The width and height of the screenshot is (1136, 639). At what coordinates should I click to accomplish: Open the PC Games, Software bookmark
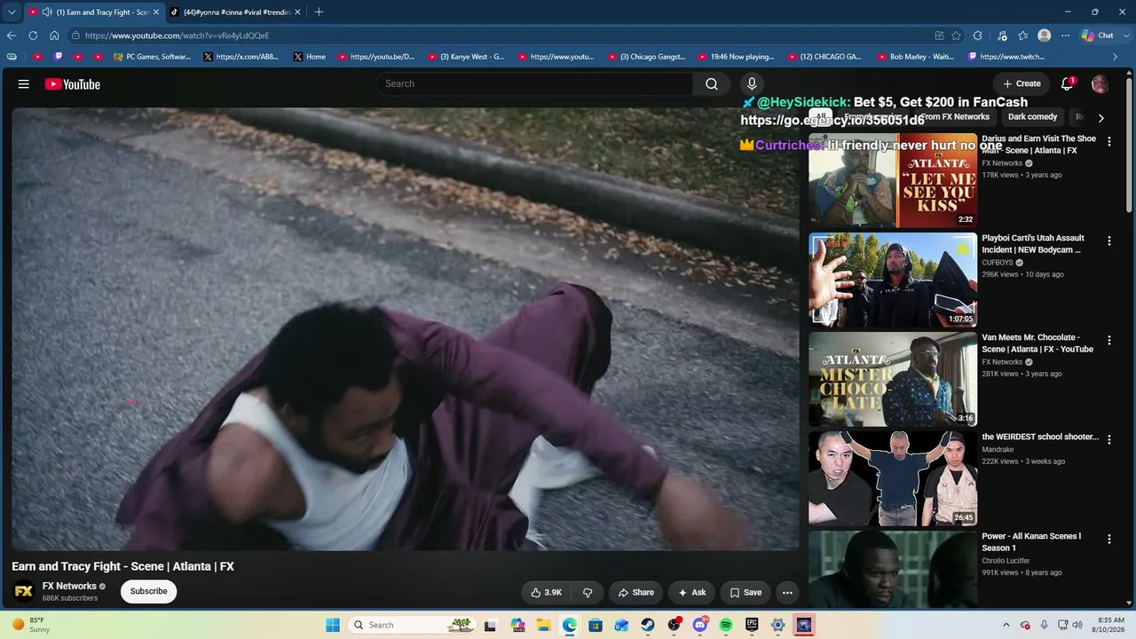coord(152,57)
